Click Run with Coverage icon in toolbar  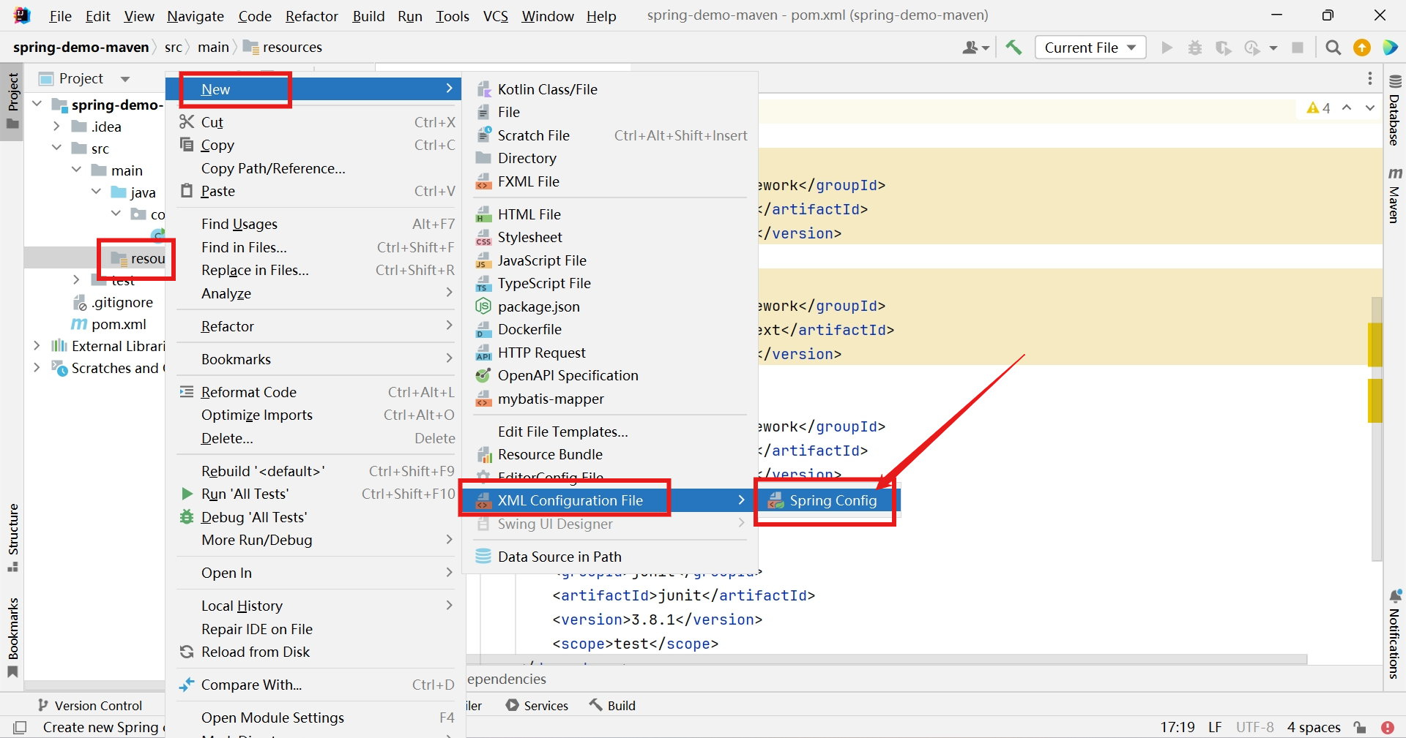click(x=1223, y=48)
